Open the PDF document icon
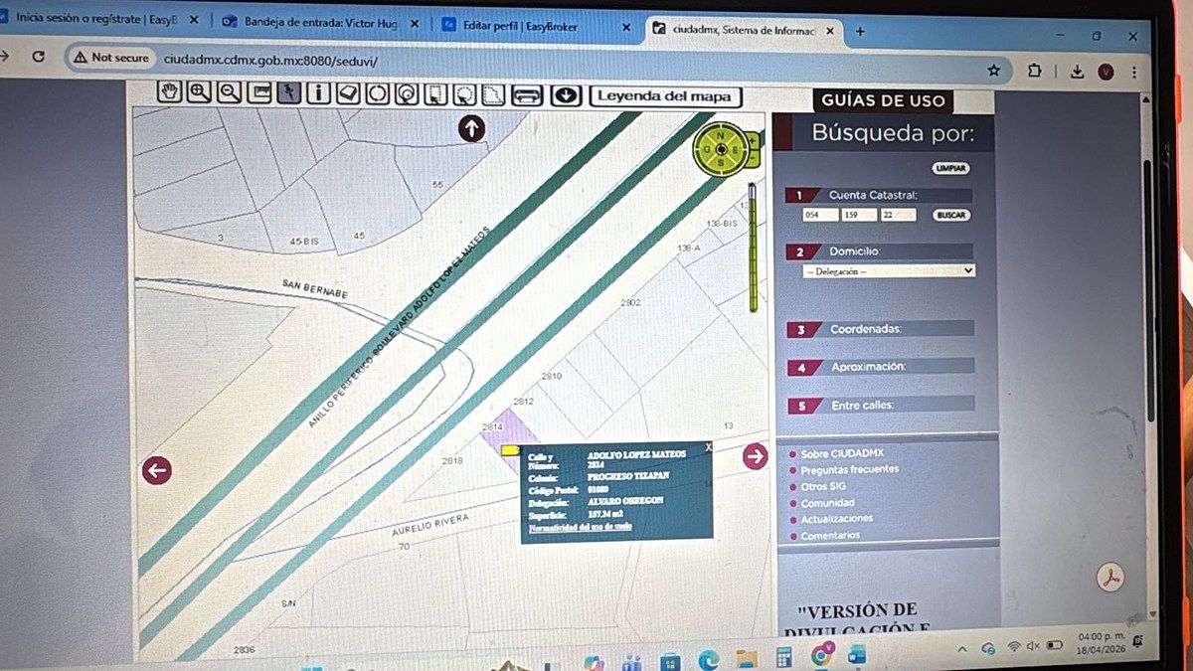The width and height of the screenshot is (1193, 671). pyautogui.click(x=1109, y=576)
